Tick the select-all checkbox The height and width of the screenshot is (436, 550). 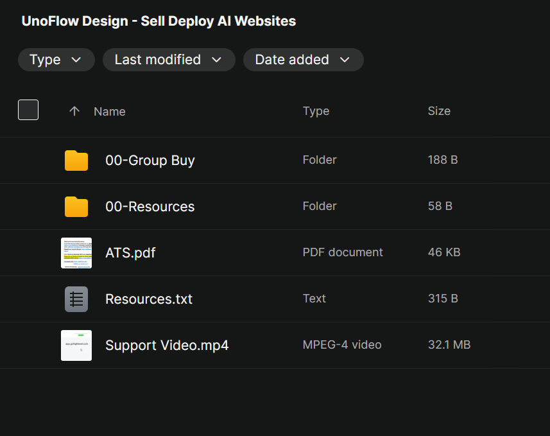click(x=28, y=110)
